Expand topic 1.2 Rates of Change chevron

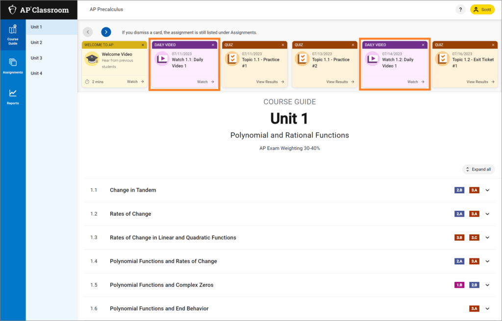tap(487, 214)
